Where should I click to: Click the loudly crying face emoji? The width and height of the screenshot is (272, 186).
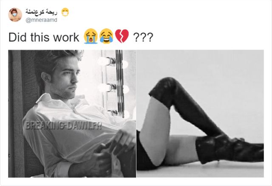click(91, 36)
